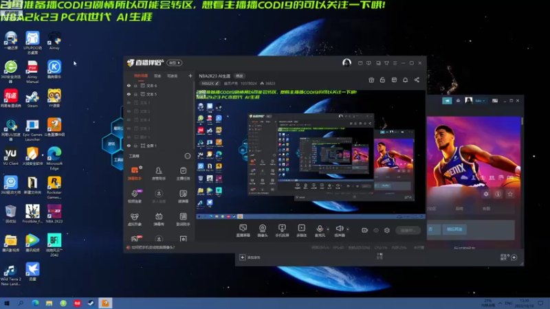Toggle the lock on layer 全屏 1

pos(135,146)
